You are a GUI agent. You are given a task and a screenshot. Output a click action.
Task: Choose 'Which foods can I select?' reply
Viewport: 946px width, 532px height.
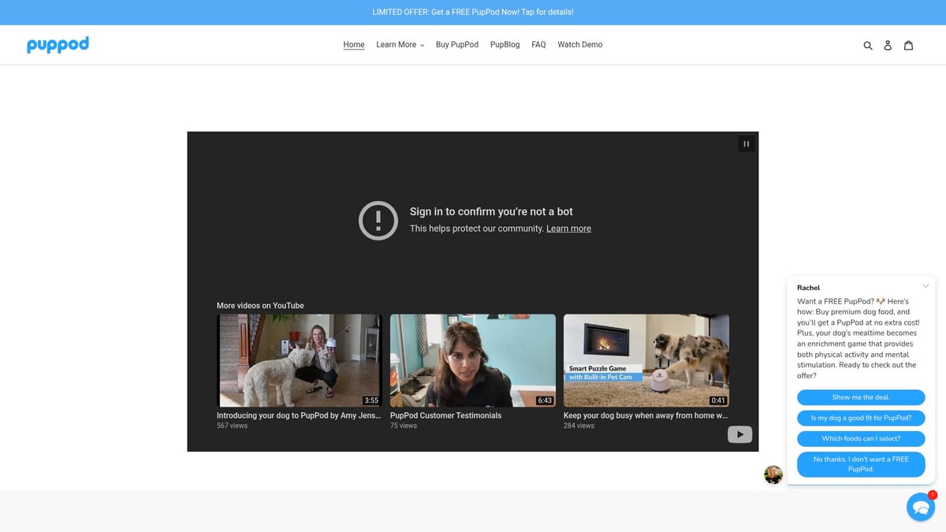861,438
